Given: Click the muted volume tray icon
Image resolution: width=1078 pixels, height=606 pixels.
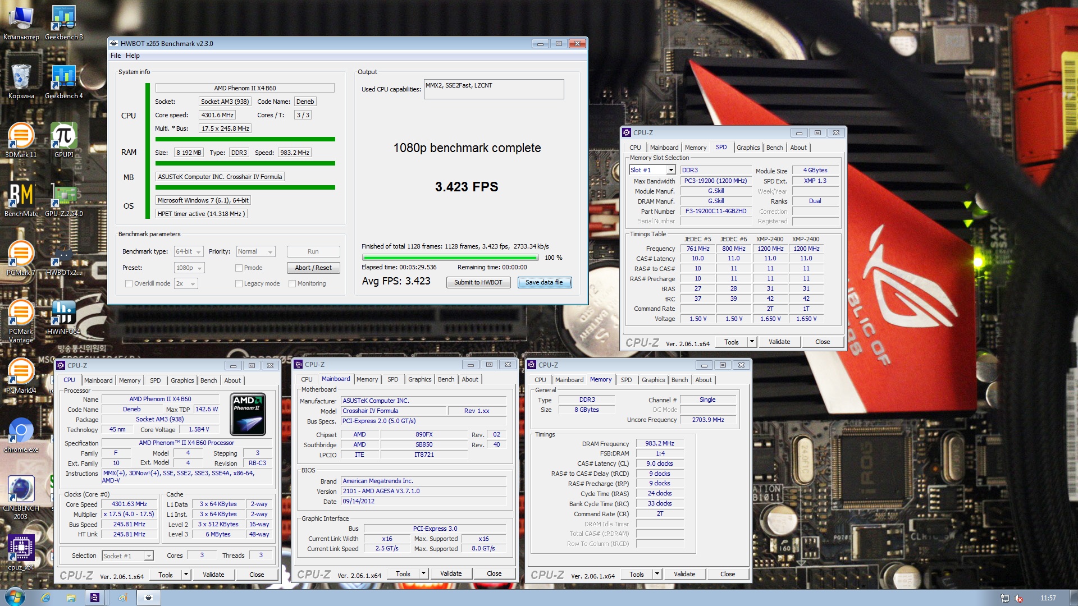Looking at the screenshot, I should click(x=1018, y=598).
